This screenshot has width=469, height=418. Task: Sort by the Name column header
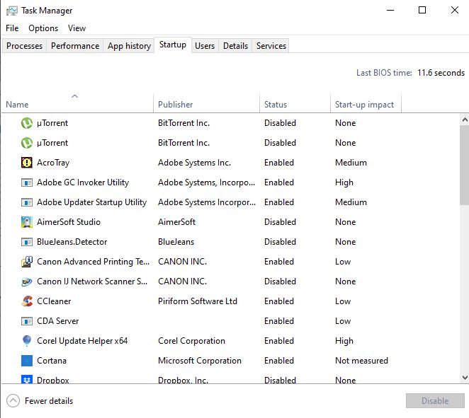pyautogui.click(x=77, y=105)
